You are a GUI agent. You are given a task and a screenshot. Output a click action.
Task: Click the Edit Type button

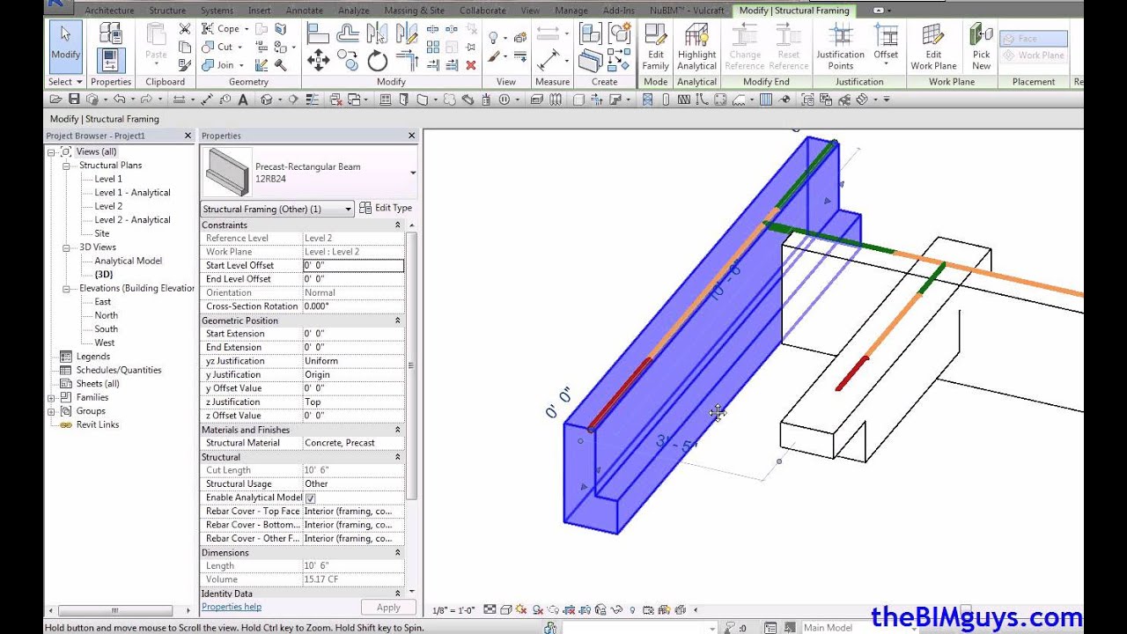(x=386, y=209)
